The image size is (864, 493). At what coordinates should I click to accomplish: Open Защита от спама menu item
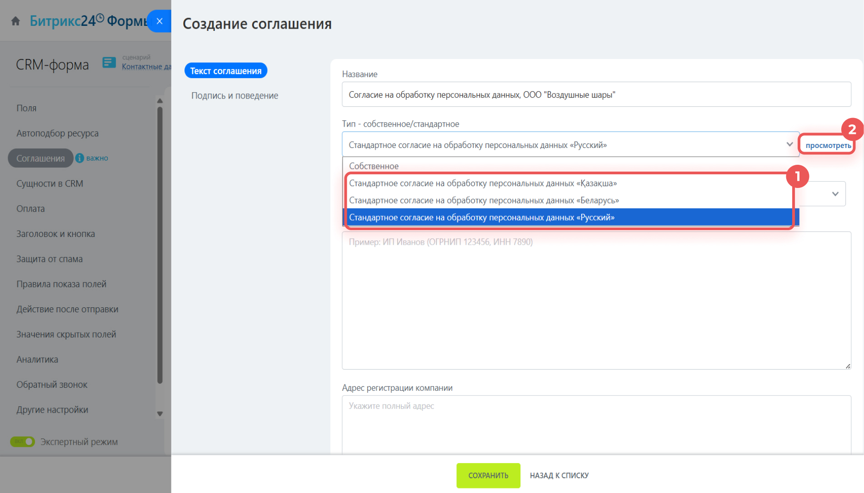(x=50, y=259)
